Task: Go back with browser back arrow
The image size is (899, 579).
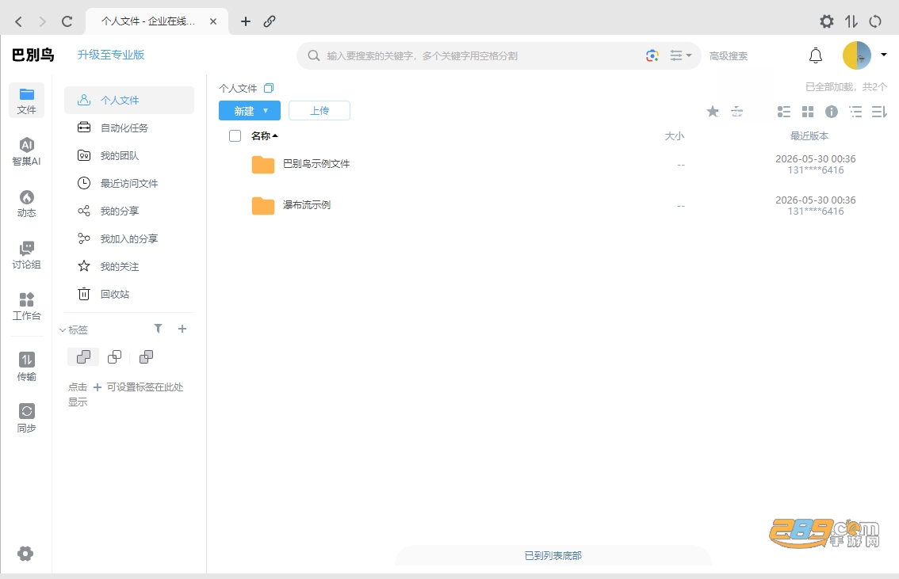Action: [19, 21]
